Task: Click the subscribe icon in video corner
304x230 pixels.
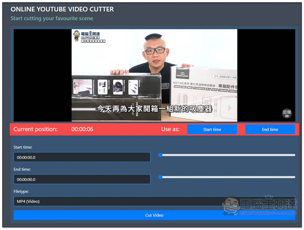Action: (287, 113)
